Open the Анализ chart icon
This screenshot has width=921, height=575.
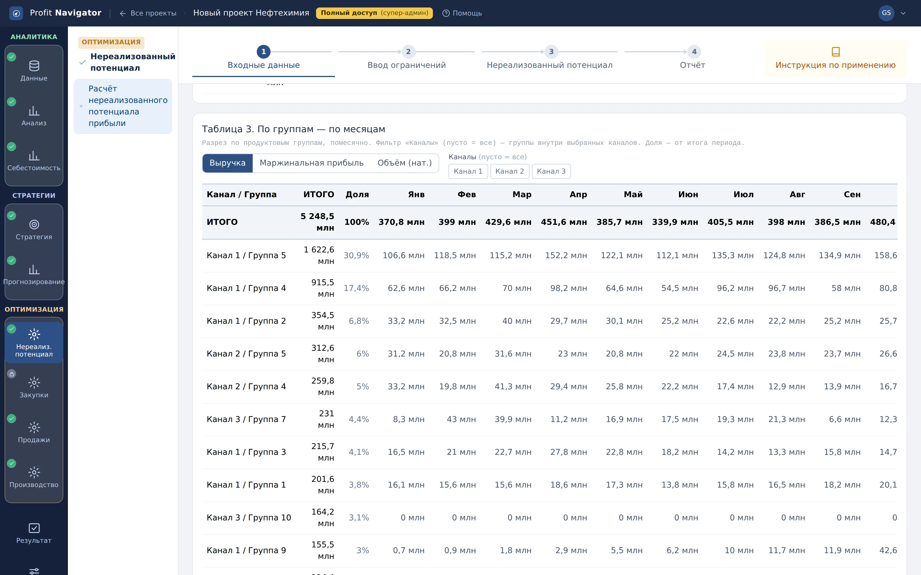(x=34, y=111)
